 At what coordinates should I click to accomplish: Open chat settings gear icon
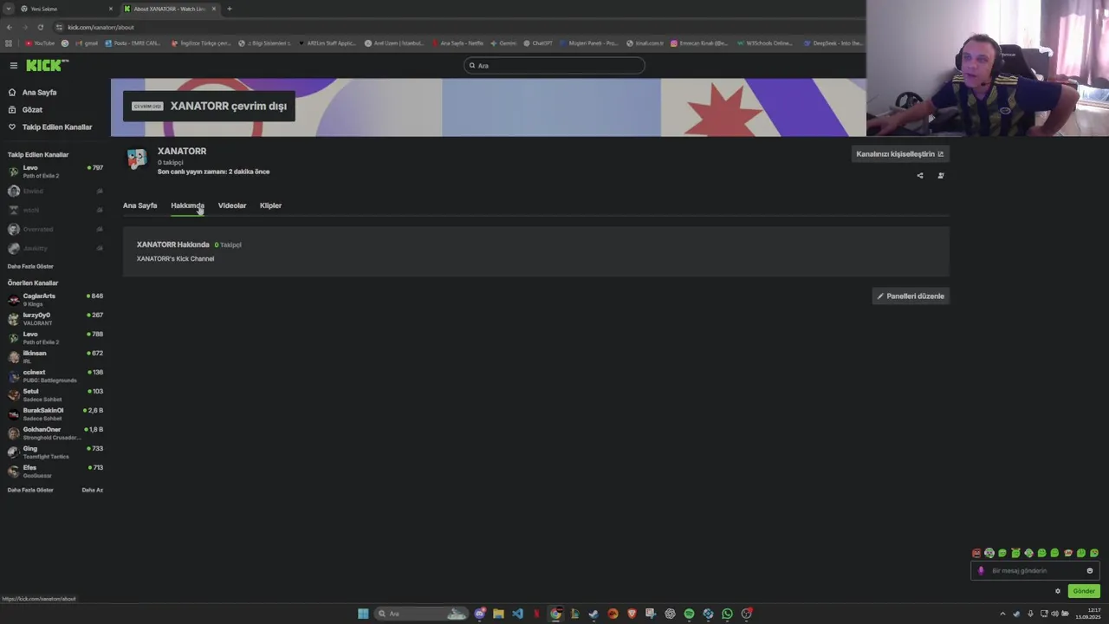coord(1058,591)
